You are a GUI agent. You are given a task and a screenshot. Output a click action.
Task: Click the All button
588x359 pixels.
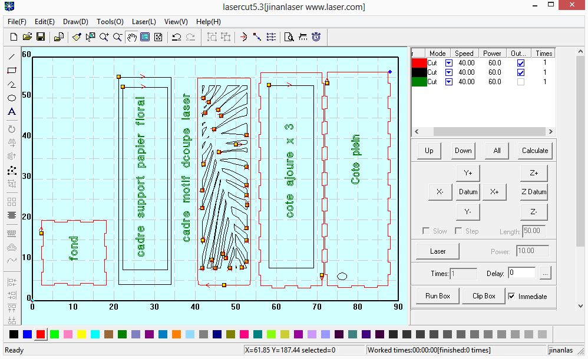coord(497,151)
